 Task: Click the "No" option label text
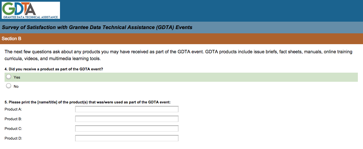click(16, 87)
